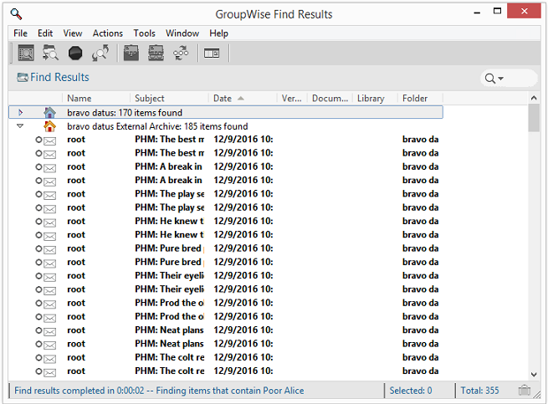Click the open file drawer toolbar icon
Viewport: 548px width, 404px height.
click(x=156, y=54)
